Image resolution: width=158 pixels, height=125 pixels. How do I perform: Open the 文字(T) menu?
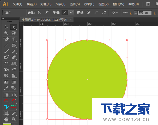pyautogui.click(x=60, y=4)
